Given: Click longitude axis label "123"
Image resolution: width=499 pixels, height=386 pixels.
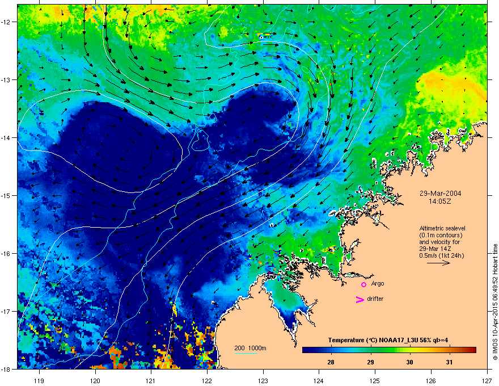Looking at the screenshot, I should (263, 380).
